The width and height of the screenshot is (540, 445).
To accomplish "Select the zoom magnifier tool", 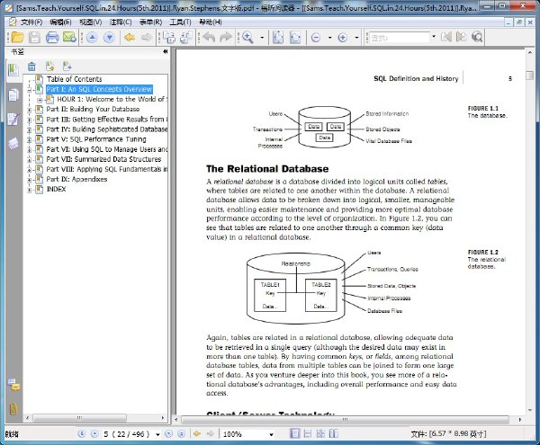I will (248, 37).
